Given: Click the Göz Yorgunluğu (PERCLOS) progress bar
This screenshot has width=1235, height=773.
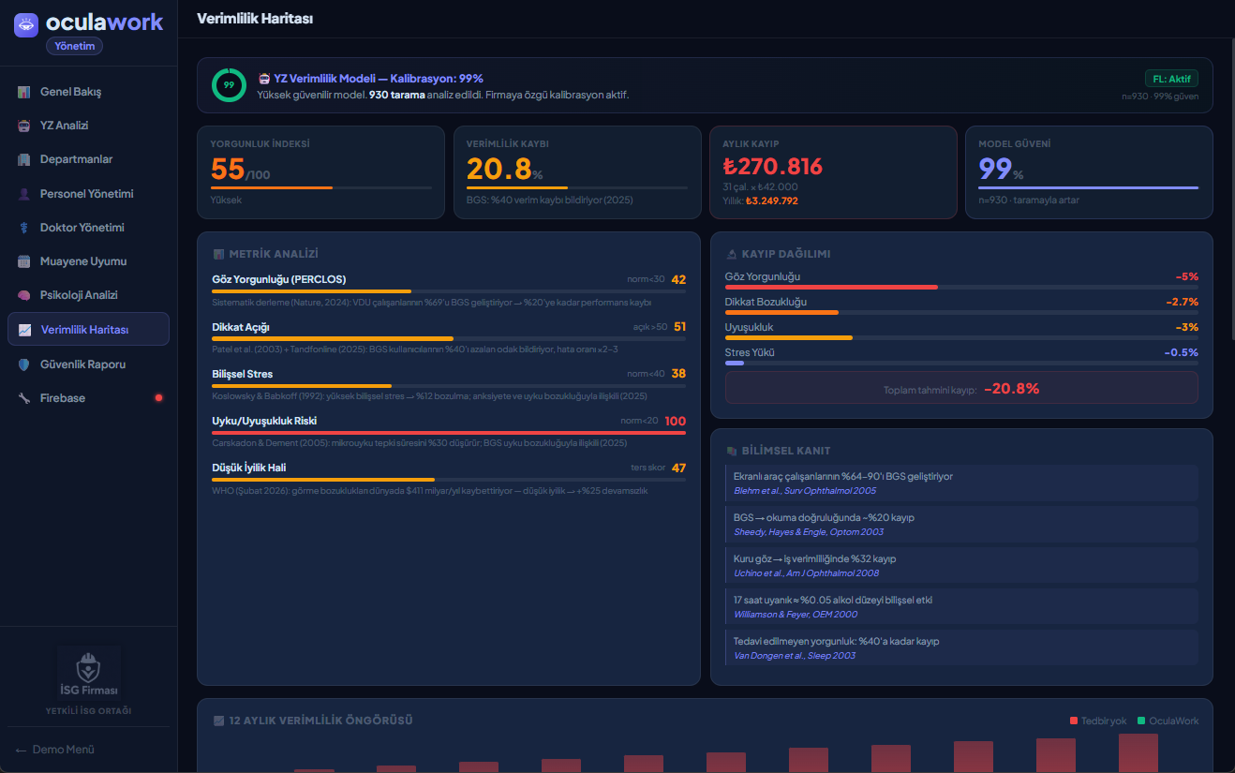Looking at the screenshot, I should [449, 292].
